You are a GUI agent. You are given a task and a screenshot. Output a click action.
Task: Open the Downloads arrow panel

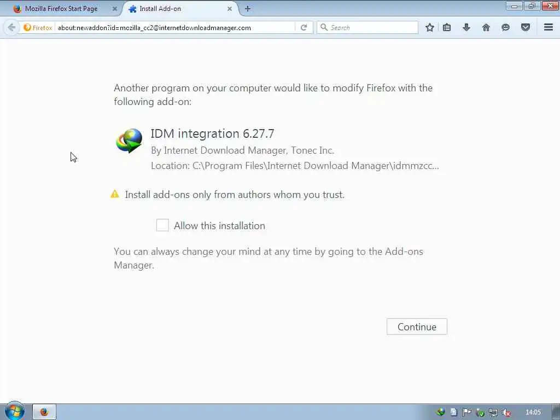pyautogui.click(x=466, y=27)
